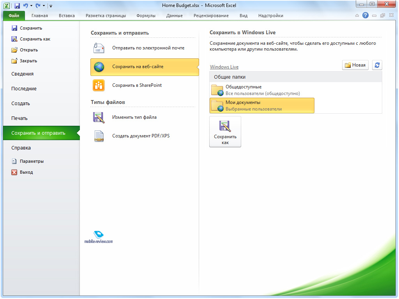Show the Последние recent files list
This screenshot has width=399, height=299.
(24, 89)
